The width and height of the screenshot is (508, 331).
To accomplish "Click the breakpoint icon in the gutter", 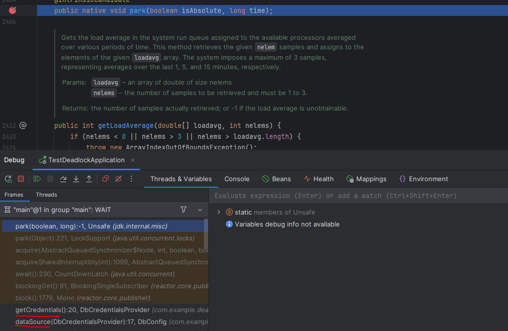I will tap(12, 10).
